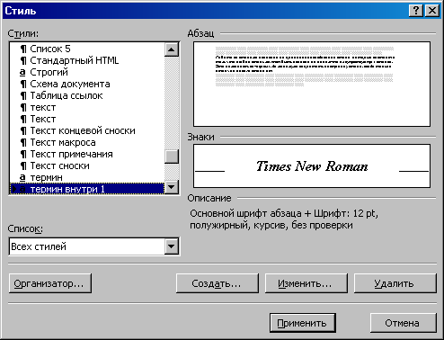Viewport: 444px width, 340px height.
Task: Pick Текст примечания style
Action: coord(87,154)
